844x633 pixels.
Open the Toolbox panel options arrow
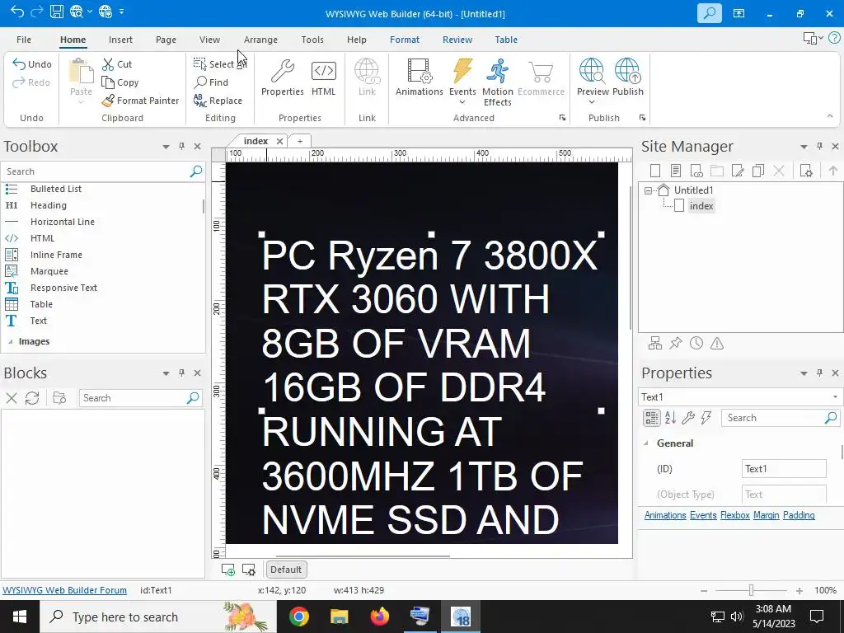click(x=166, y=147)
